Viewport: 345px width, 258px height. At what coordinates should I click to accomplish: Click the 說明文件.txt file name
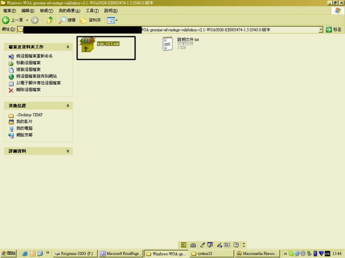[188, 40]
